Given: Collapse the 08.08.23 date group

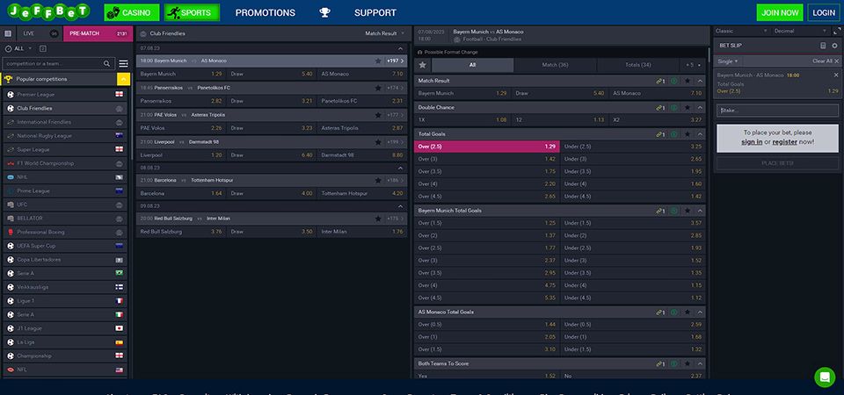Looking at the screenshot, I should pos(400,168).
